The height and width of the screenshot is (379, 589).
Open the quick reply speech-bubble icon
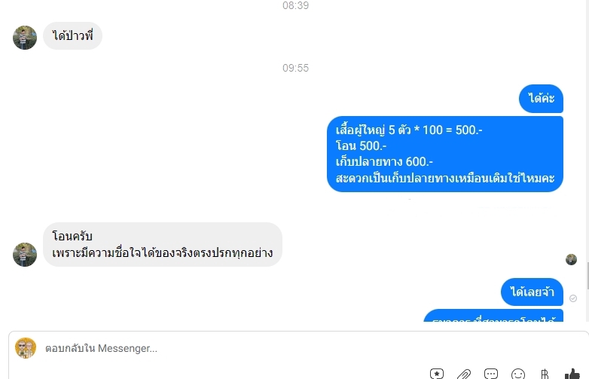(x=491, y=374)
